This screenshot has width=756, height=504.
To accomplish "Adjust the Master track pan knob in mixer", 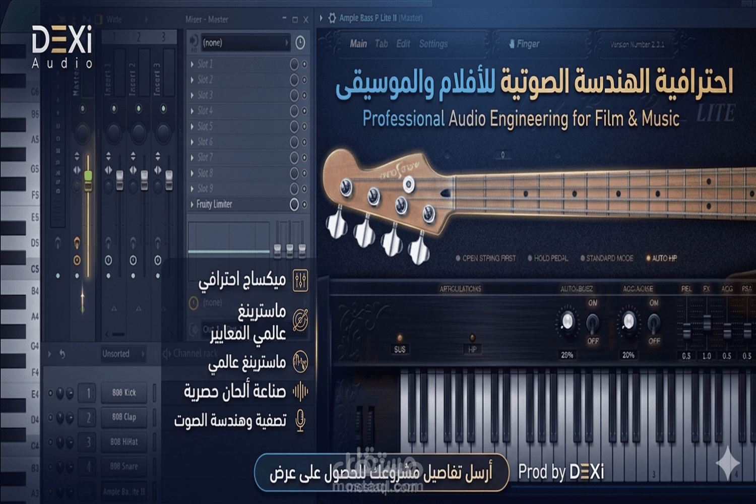I will pyautogui.click(x=82, y=133).
